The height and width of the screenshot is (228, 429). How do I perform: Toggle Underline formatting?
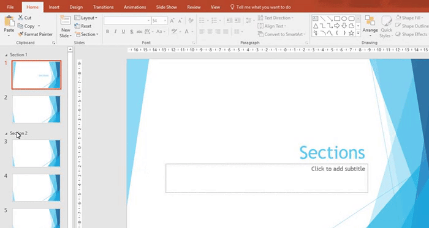coord(123,32)
